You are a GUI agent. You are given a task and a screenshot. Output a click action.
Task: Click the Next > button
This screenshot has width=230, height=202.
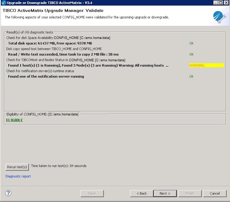165,193
